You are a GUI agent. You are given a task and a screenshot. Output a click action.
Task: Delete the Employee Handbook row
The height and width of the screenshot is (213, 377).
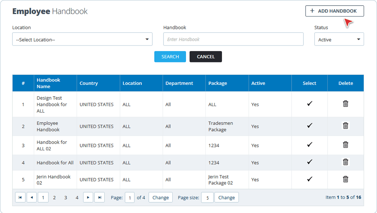[x=345, y=126]
